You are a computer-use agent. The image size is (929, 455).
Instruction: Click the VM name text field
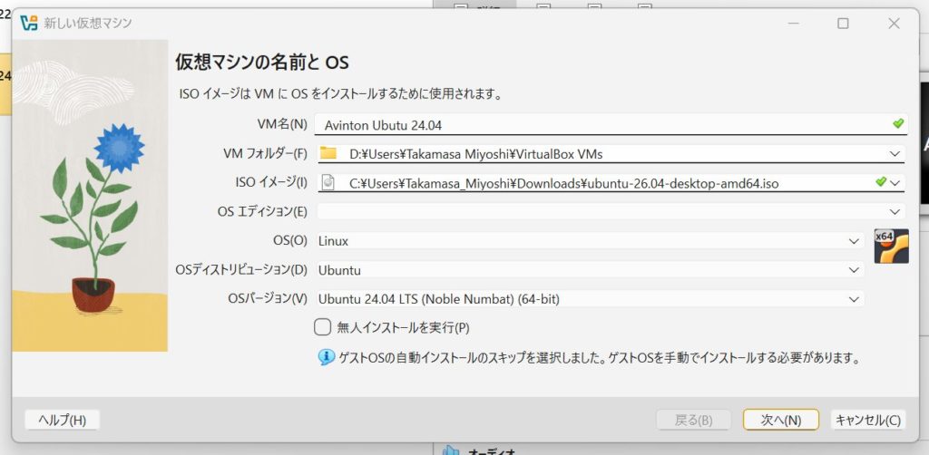point(611,125)
